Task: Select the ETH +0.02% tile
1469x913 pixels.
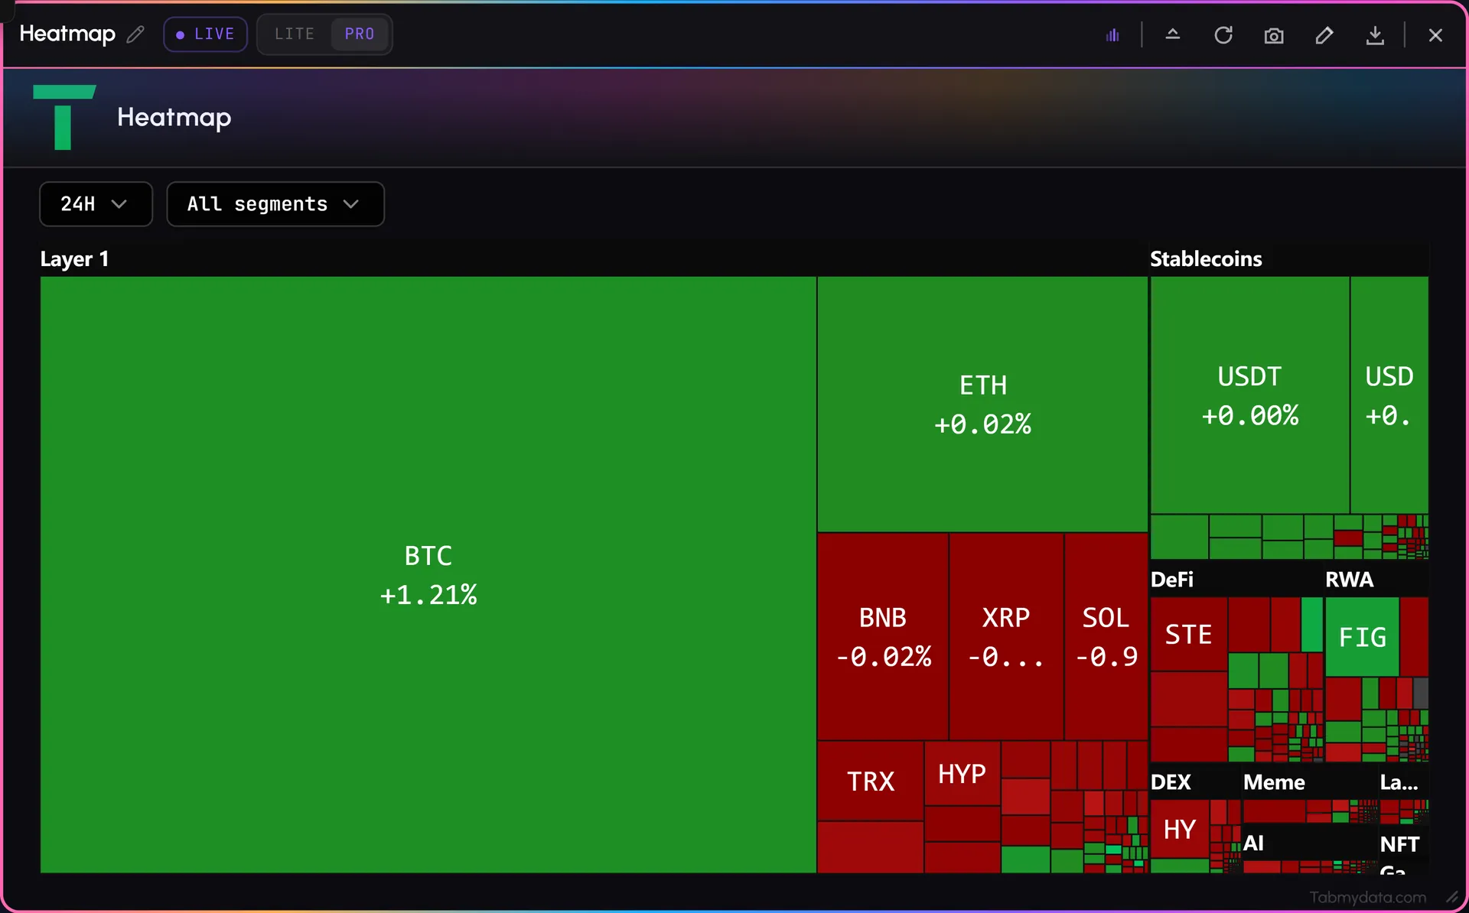Action: coord(982,404)
